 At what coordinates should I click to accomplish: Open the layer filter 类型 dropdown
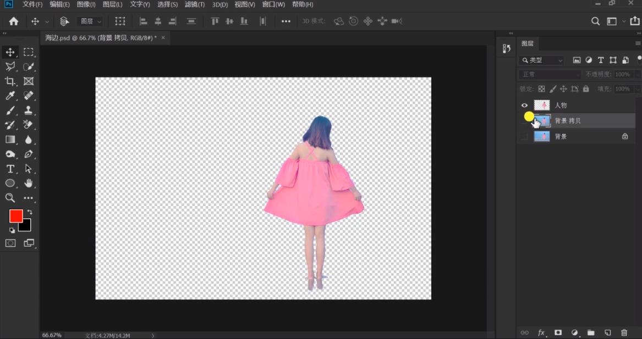pyautogui.click(x=542, y=60)
